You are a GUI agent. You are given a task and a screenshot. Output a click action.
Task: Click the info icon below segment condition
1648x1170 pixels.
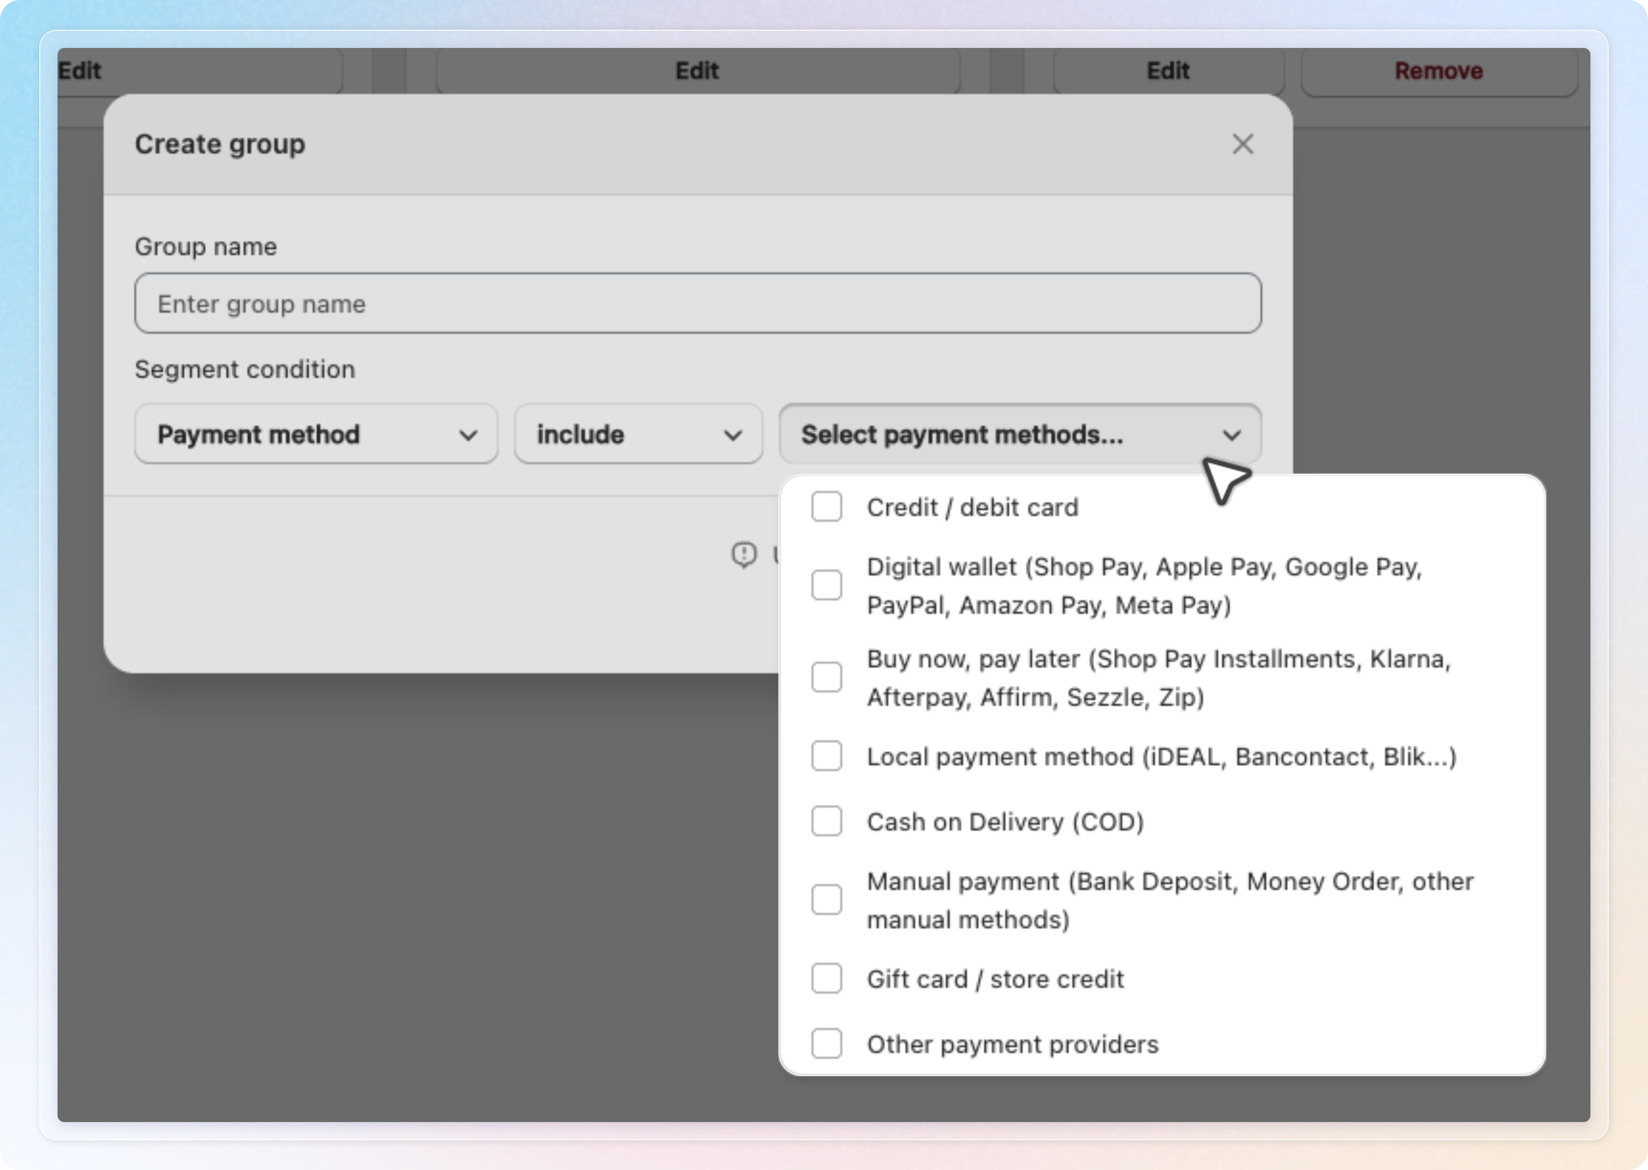pyautogui.click(x=743, y=554)
